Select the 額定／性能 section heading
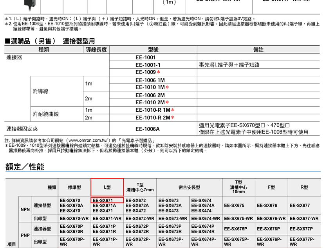Image resolution: width=325 pixels, height=248 pixels. [x=25, y=167]
